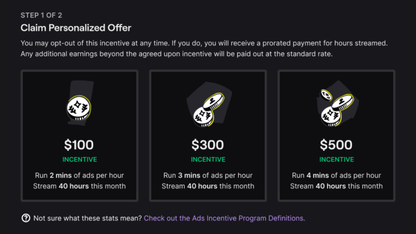The width and height of the screenshot is (416, 234).
Task: Click the $500 amount text
Action: coord(336,145)
